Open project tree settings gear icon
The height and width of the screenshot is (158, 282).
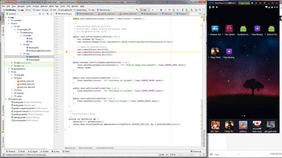pyautogui.click(x=48, y=14)
